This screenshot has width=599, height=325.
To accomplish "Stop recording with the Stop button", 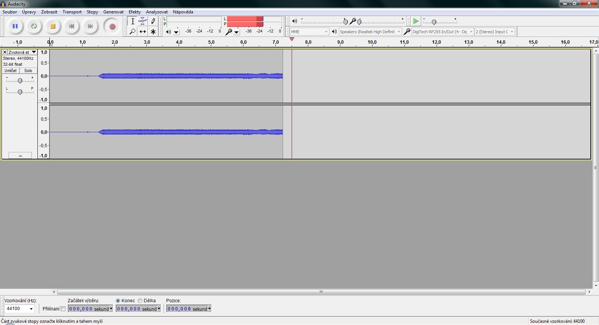I will [53, 27].
